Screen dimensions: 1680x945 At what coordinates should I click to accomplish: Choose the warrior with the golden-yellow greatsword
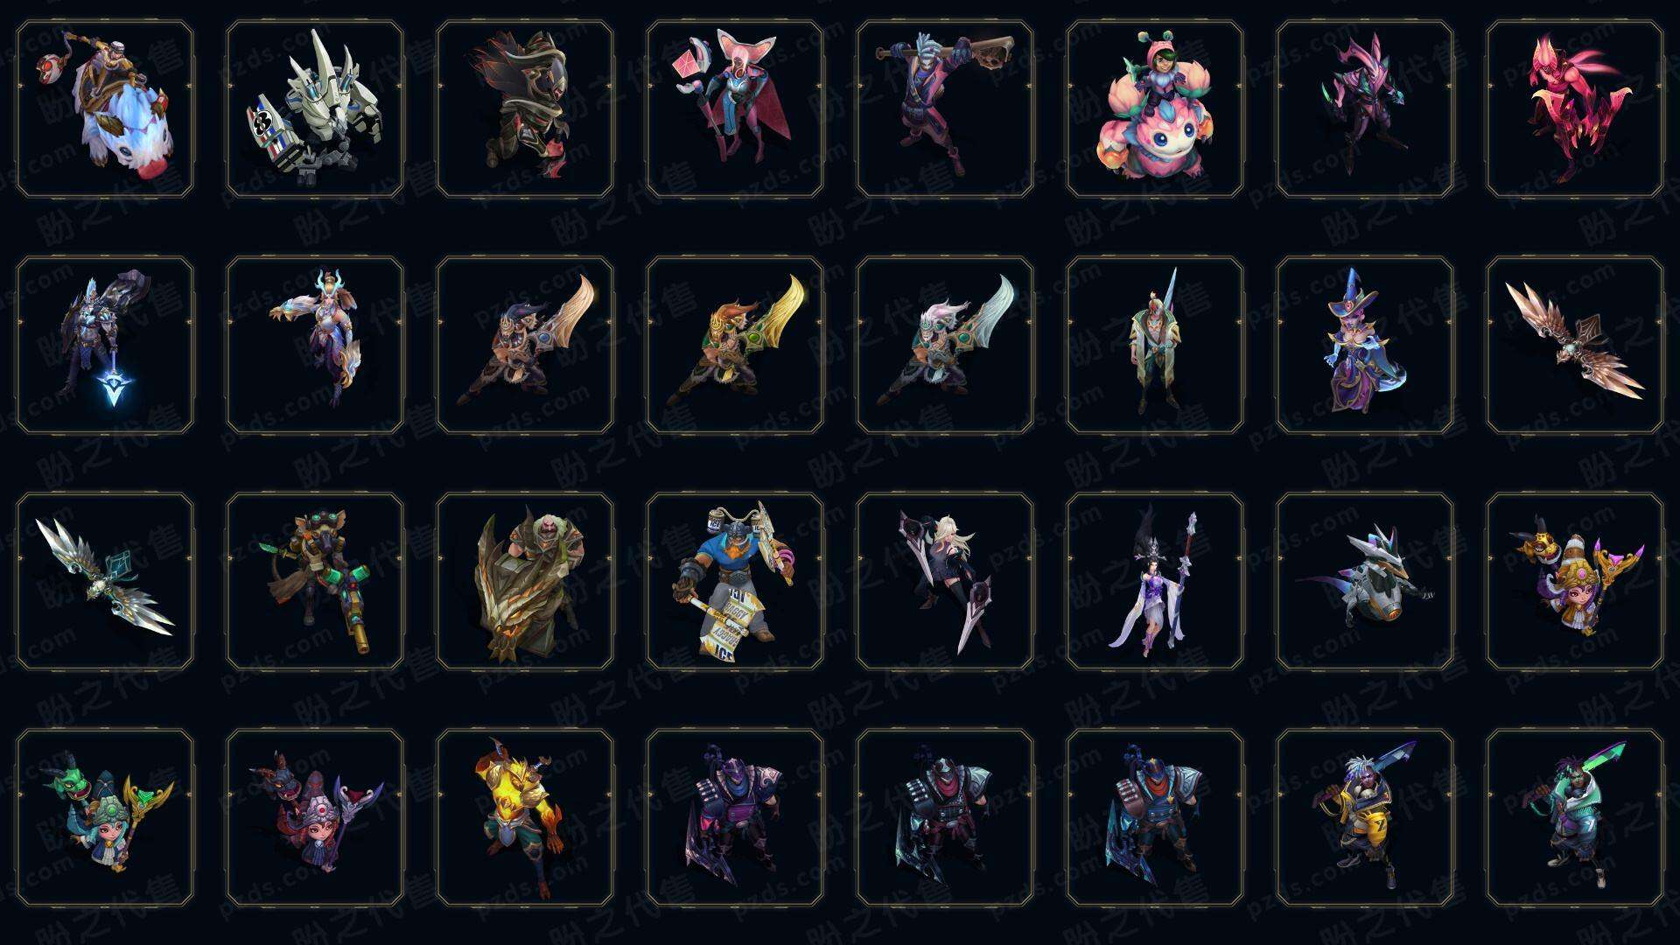tap(735, 345)
